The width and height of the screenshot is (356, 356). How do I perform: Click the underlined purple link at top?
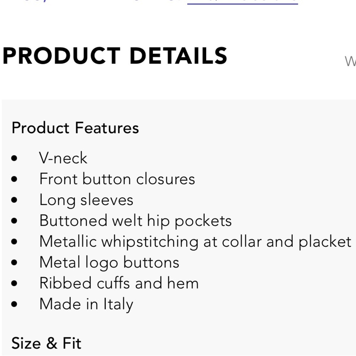242,2
